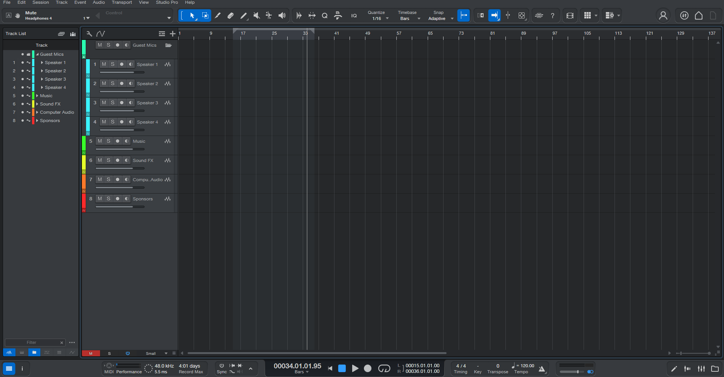Click the metronome icon in the transport bar
Viewport: 724px width, 377px height.
pos(542,369)
